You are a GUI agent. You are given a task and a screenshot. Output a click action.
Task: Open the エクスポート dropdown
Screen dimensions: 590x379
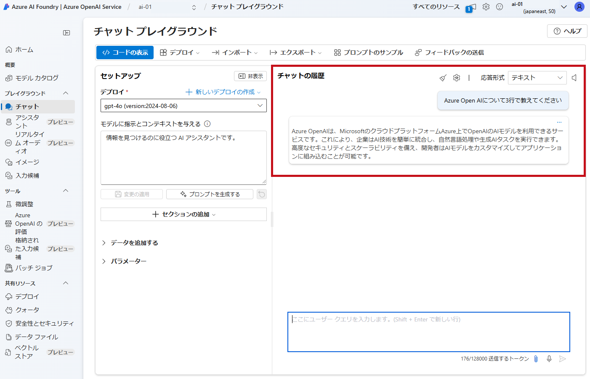tap(296, 53)
